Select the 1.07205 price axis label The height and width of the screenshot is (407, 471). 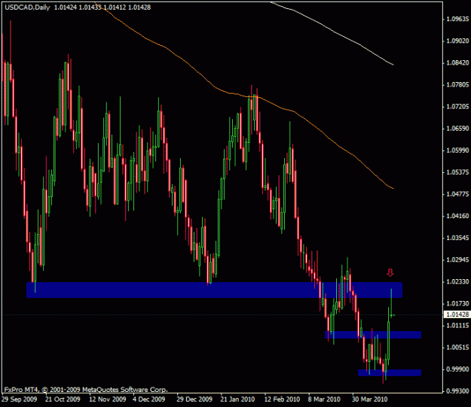click(x=457, y=107)
